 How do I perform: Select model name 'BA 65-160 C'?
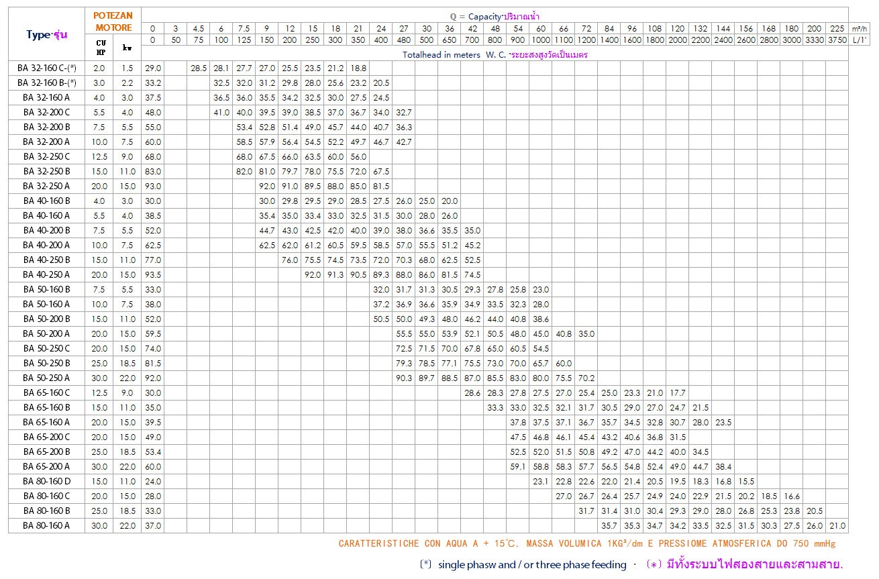46,392
